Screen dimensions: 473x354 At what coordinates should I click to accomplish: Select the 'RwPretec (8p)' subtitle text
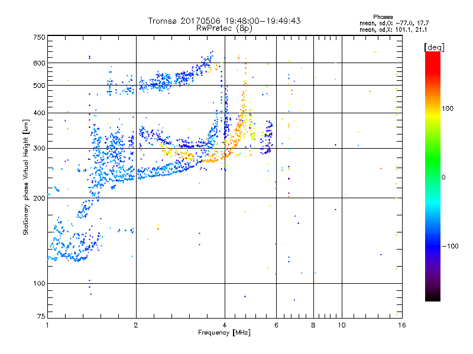click(x=224, y=28)
